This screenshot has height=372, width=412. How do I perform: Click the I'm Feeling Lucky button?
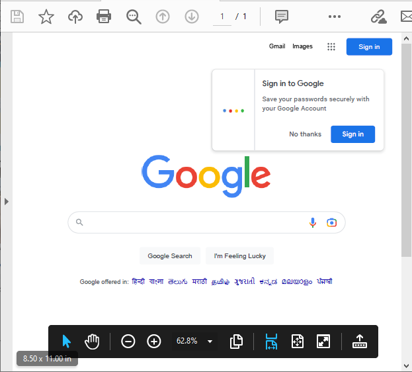(239, 256)
